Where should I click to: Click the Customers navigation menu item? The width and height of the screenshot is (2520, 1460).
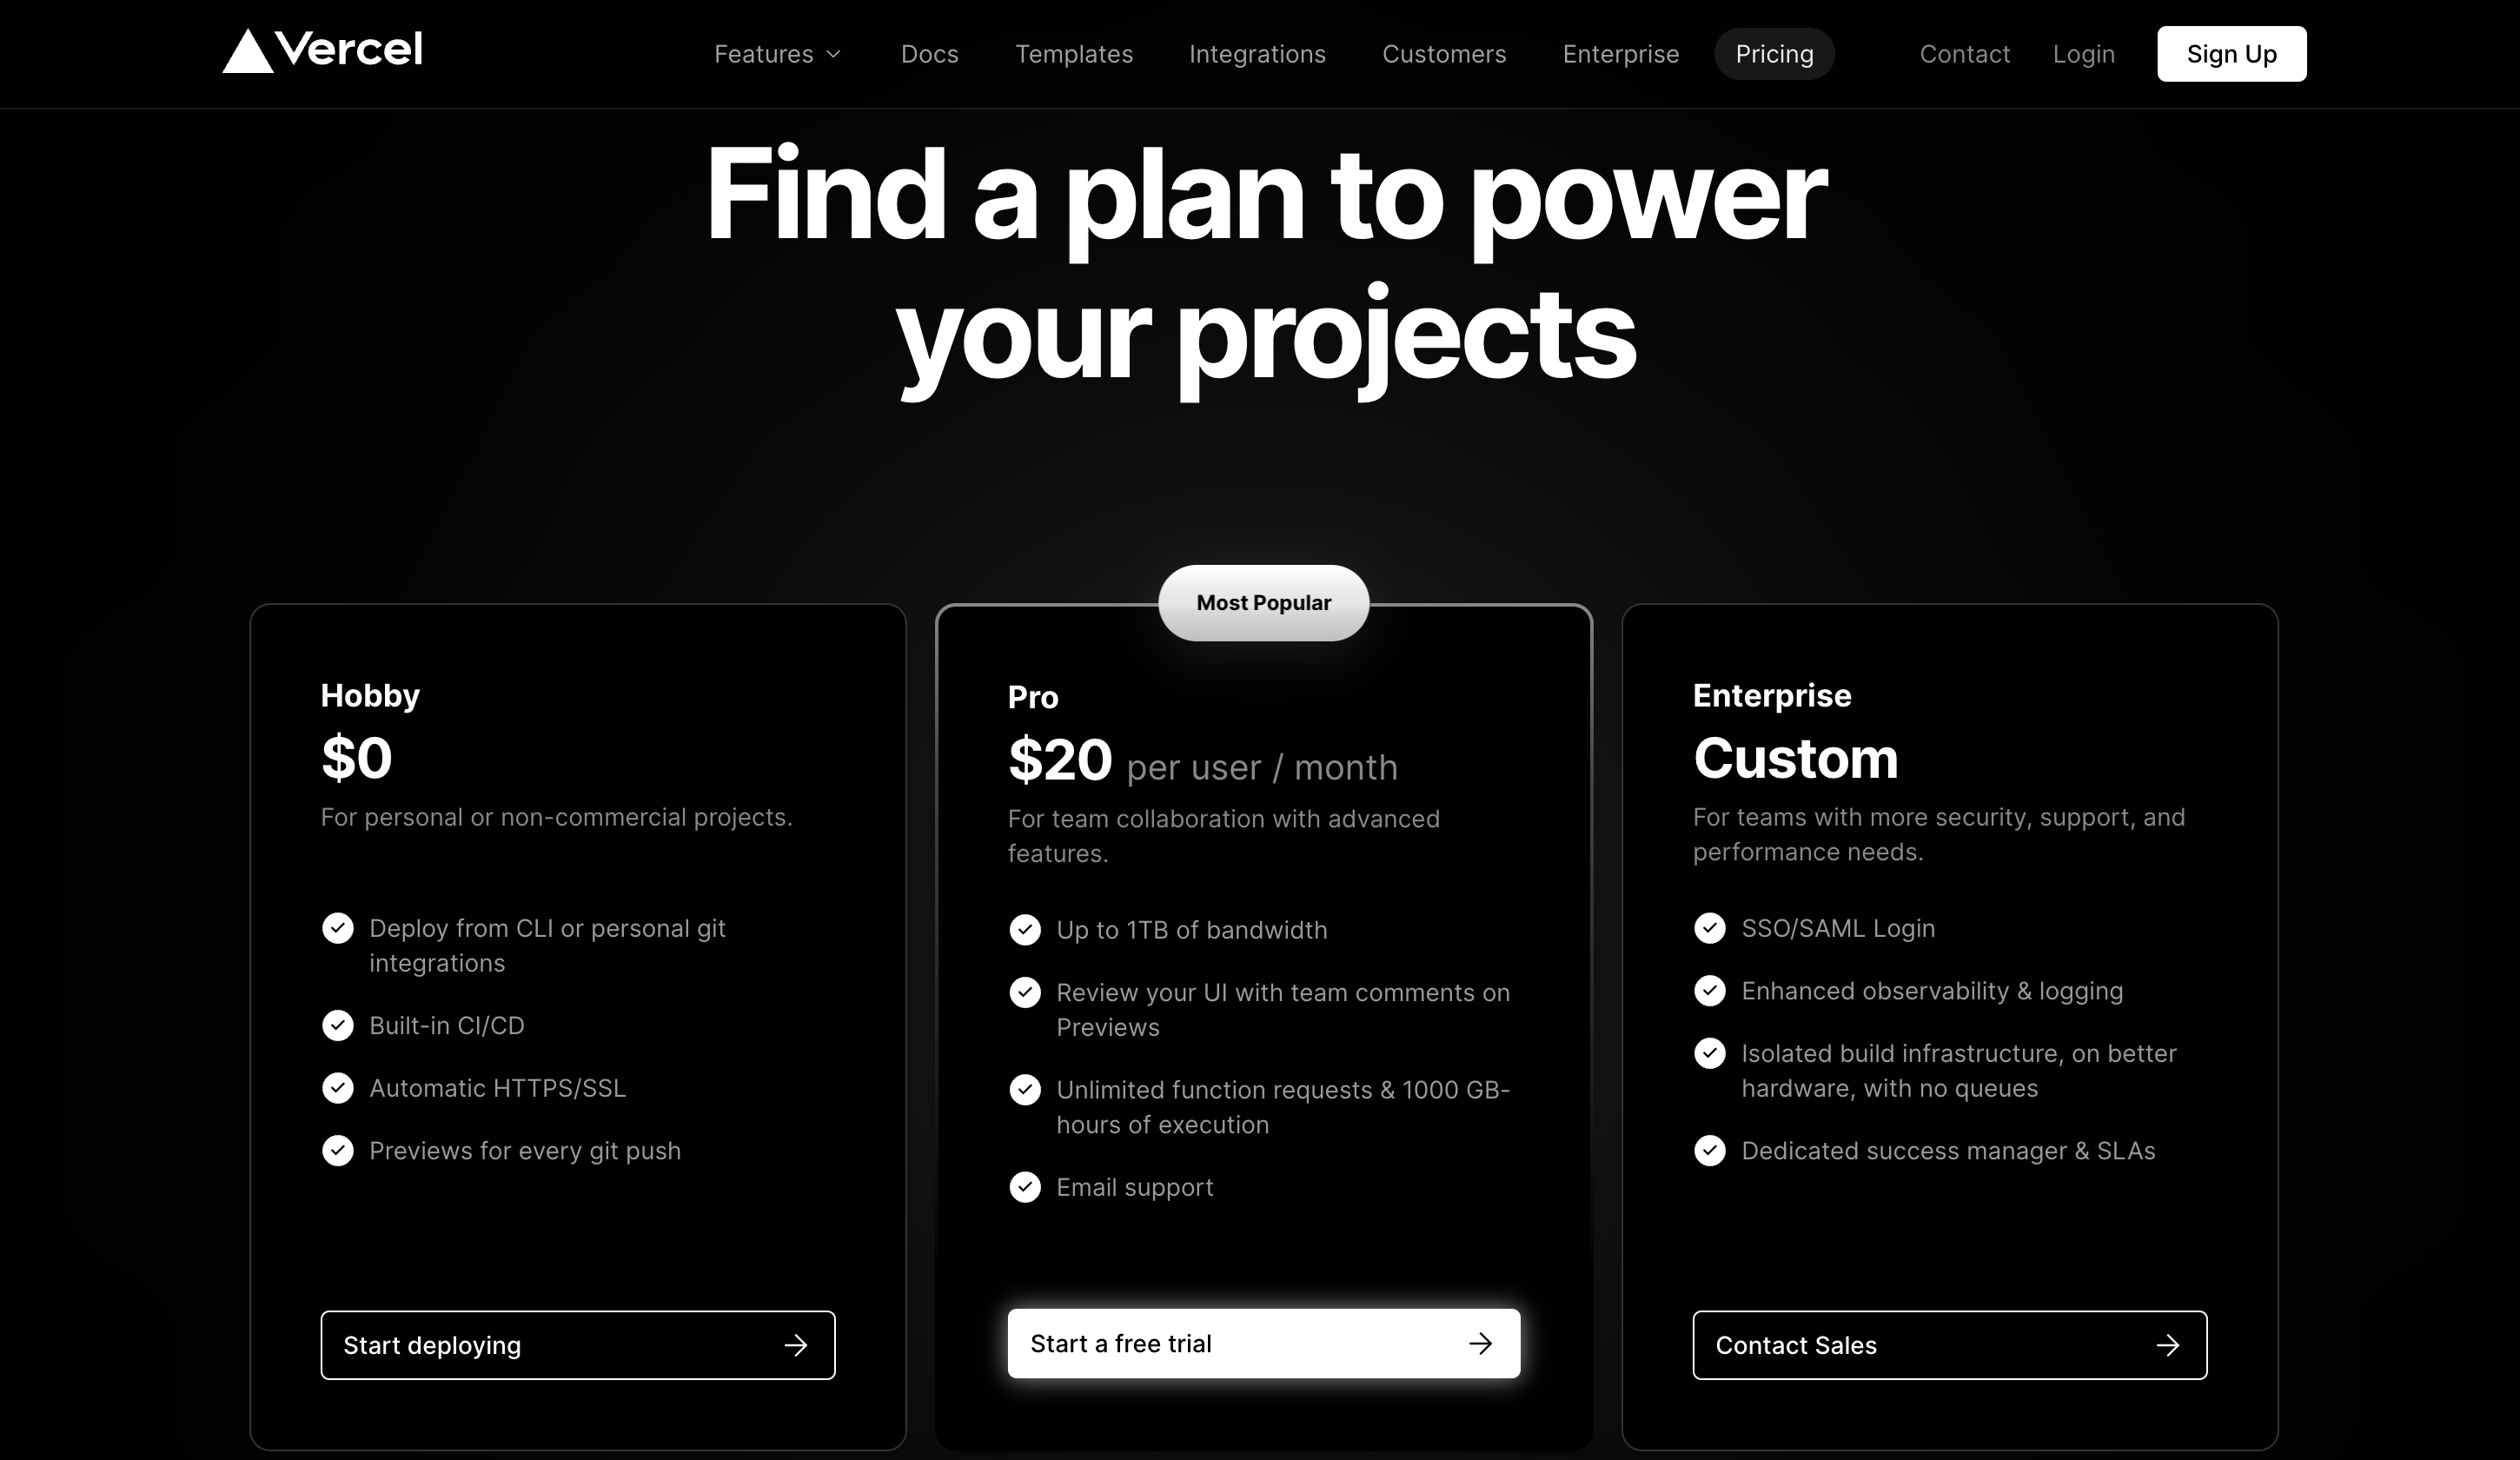pos(1444,54)
